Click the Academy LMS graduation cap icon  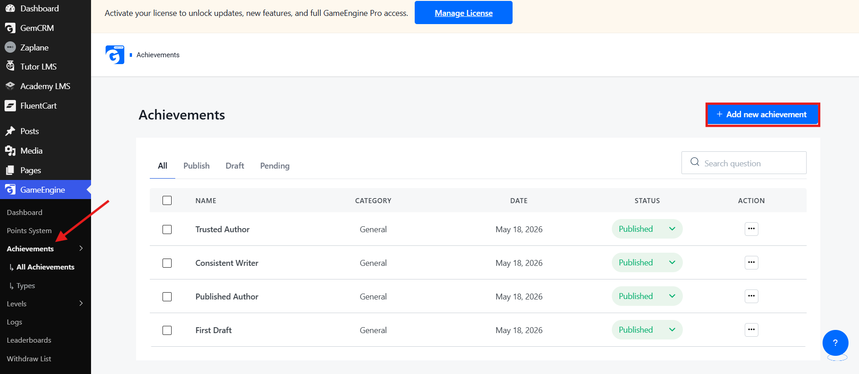click(x=10, y=86)
